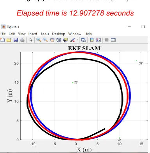150x153 pixels.
Task: Select the Edit Plot arrow tool
Action: click(31, 40)
